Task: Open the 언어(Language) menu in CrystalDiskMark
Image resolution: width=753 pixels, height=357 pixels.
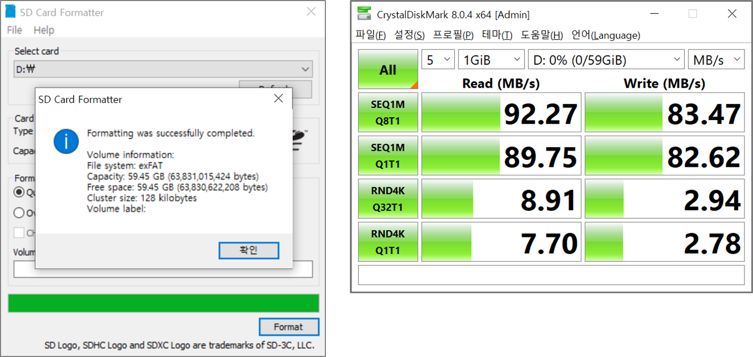Action: [605, 35]
